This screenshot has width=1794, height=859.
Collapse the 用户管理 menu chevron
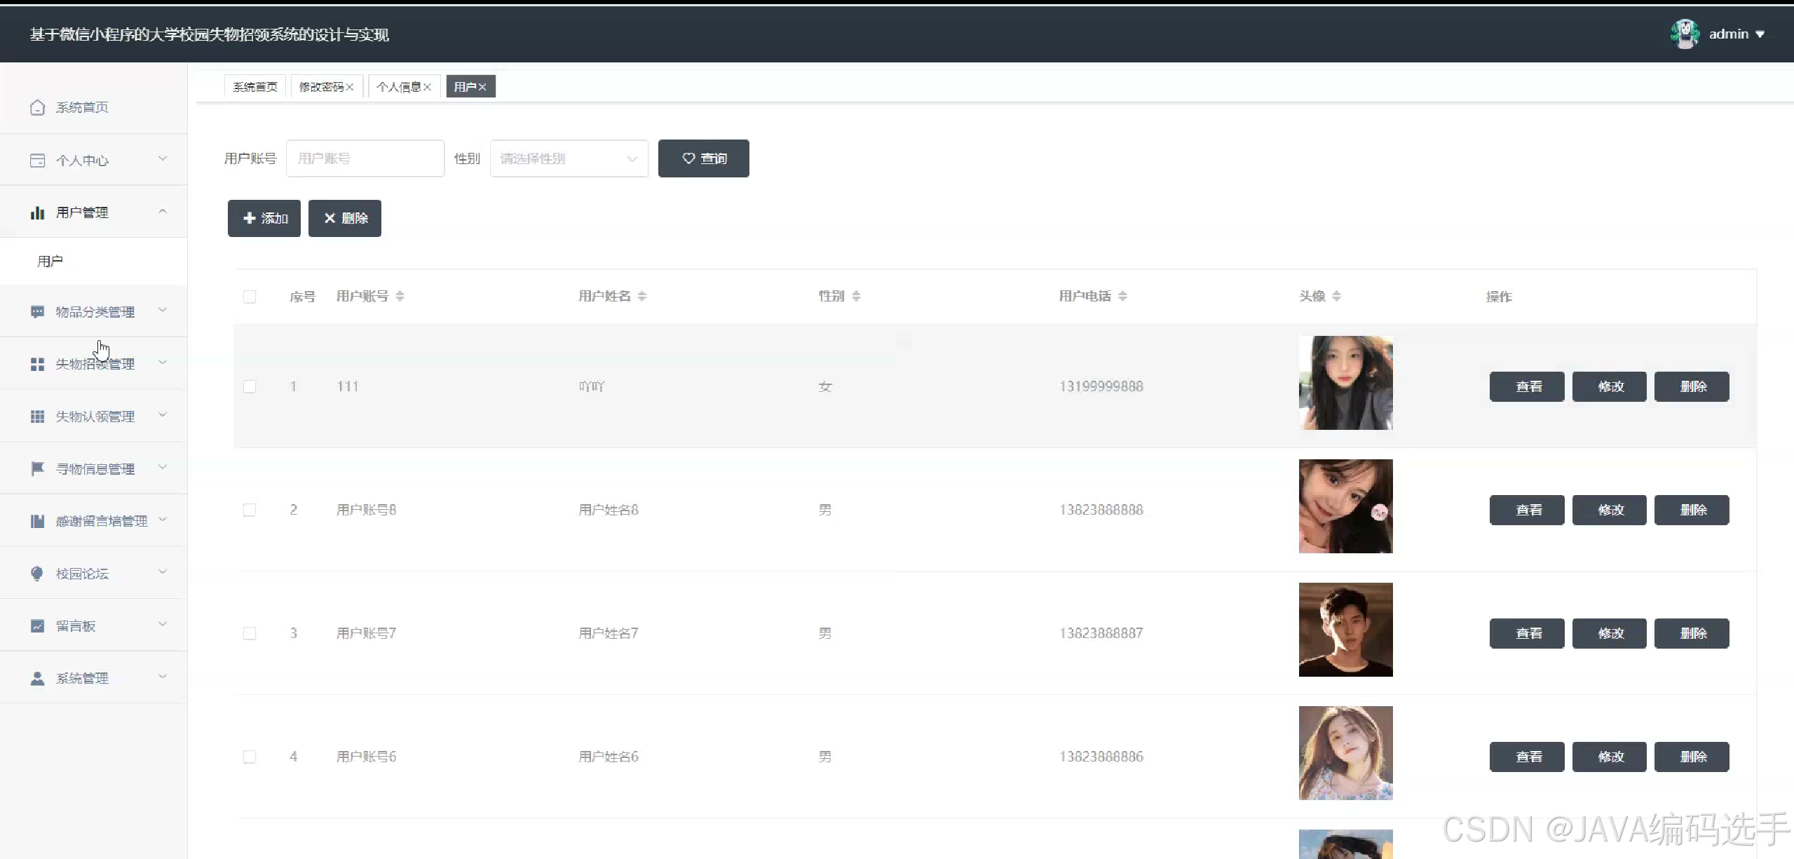pyautogui.click(x=163, y=211)
